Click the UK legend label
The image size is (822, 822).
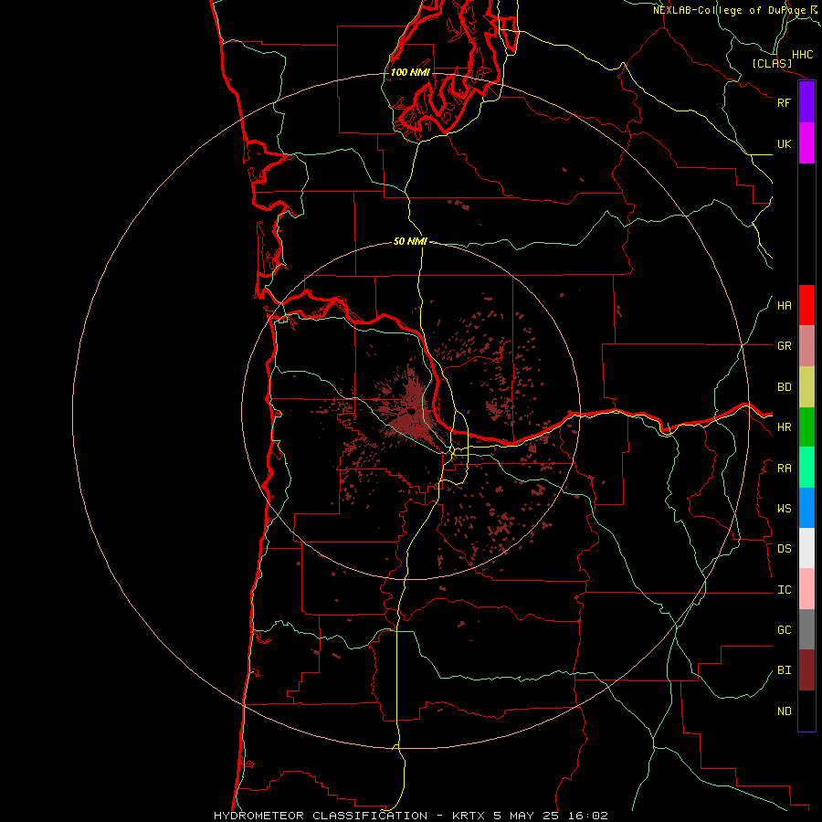coord(784,143)
